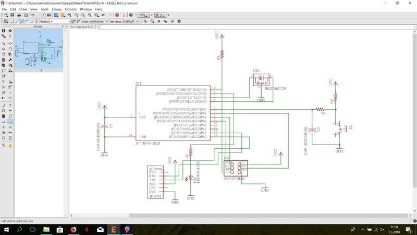The height and width of the screenshot is (235, 417).
Task: Open the File menu
Action: coord(4,9)
